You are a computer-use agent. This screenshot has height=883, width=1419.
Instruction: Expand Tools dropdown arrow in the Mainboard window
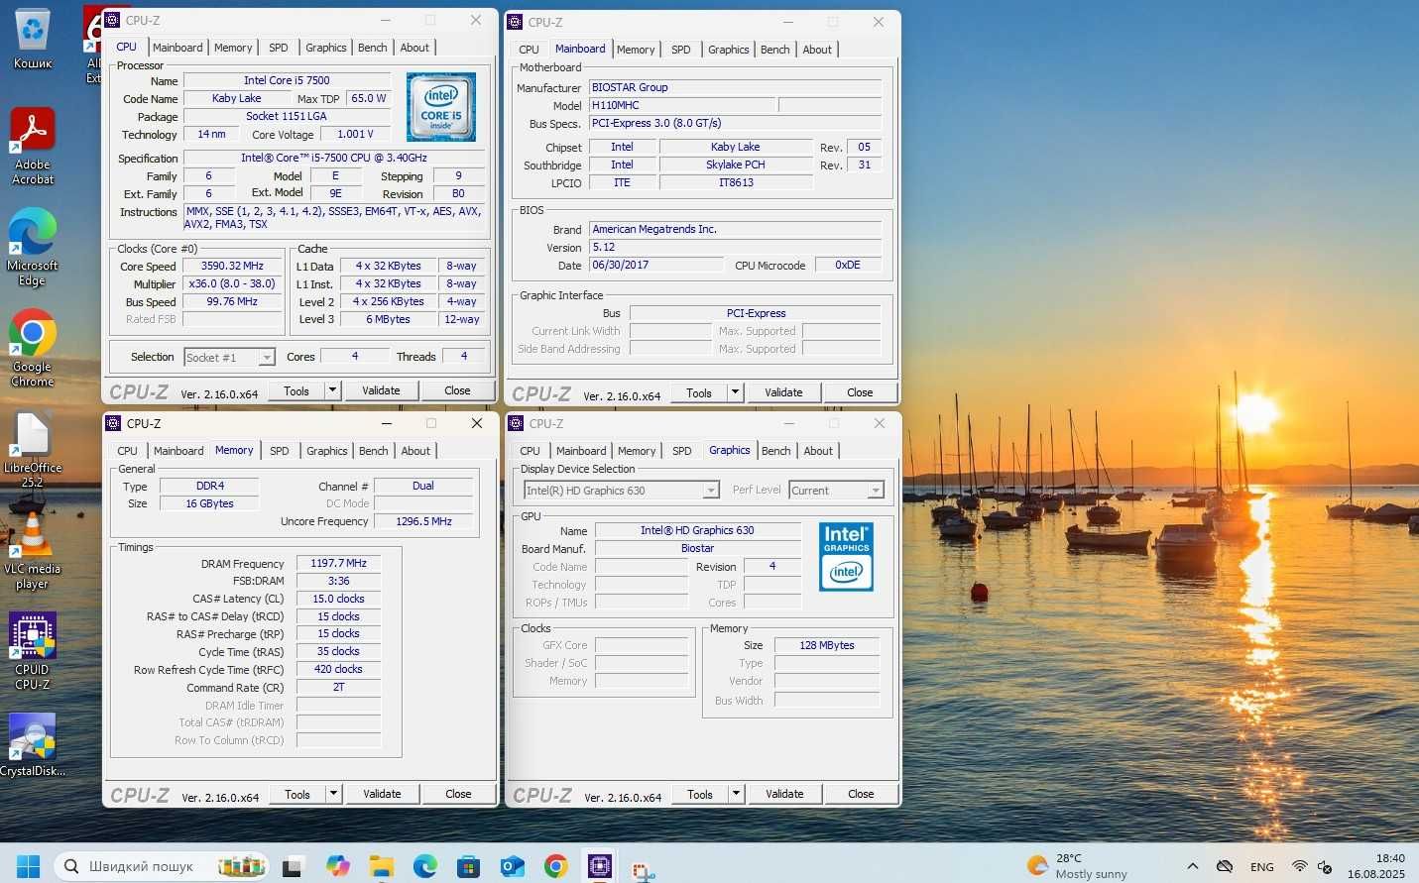tap(736, 392)
